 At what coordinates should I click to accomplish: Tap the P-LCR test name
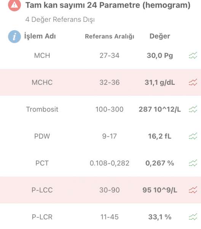pyautogui.click(x=42, y=217)
